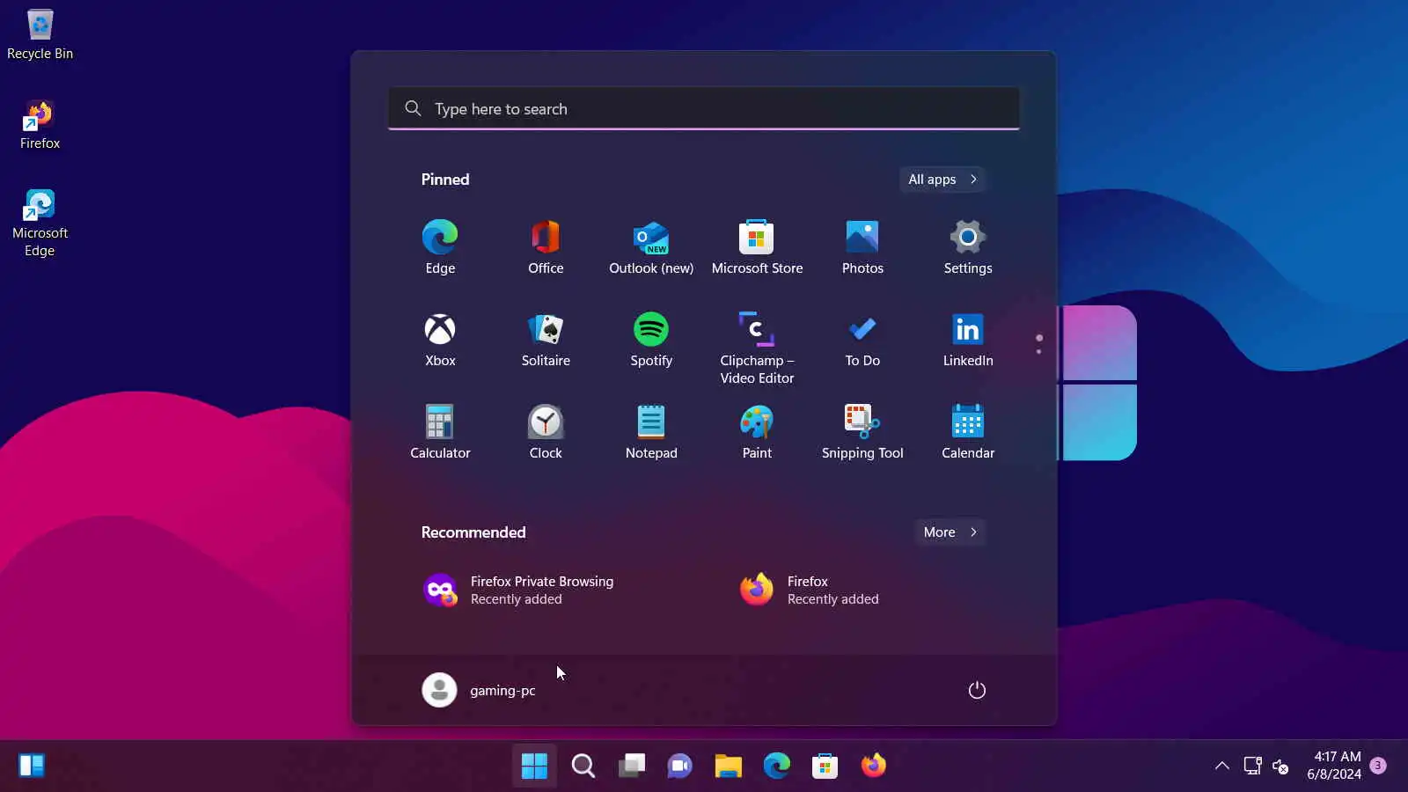The image size is (1408, 792).
Task: Open Microsoft Store pinned app
Action: pos(757,247)
